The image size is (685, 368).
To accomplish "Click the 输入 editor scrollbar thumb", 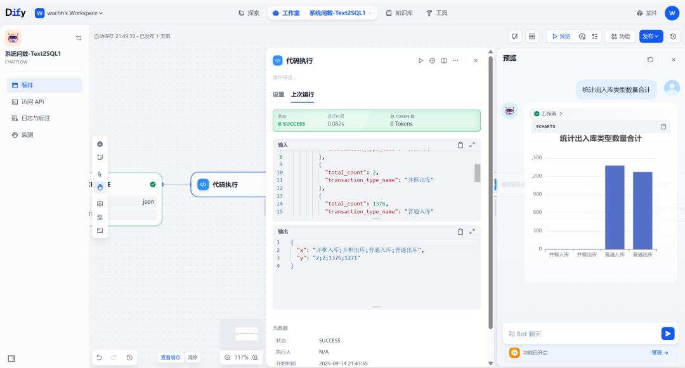I will coord(478,173).
